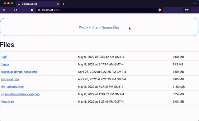The height and width of the screenshot is (121, 199).
Task: Open the 1.gif file link
Action: coord(4,57)
